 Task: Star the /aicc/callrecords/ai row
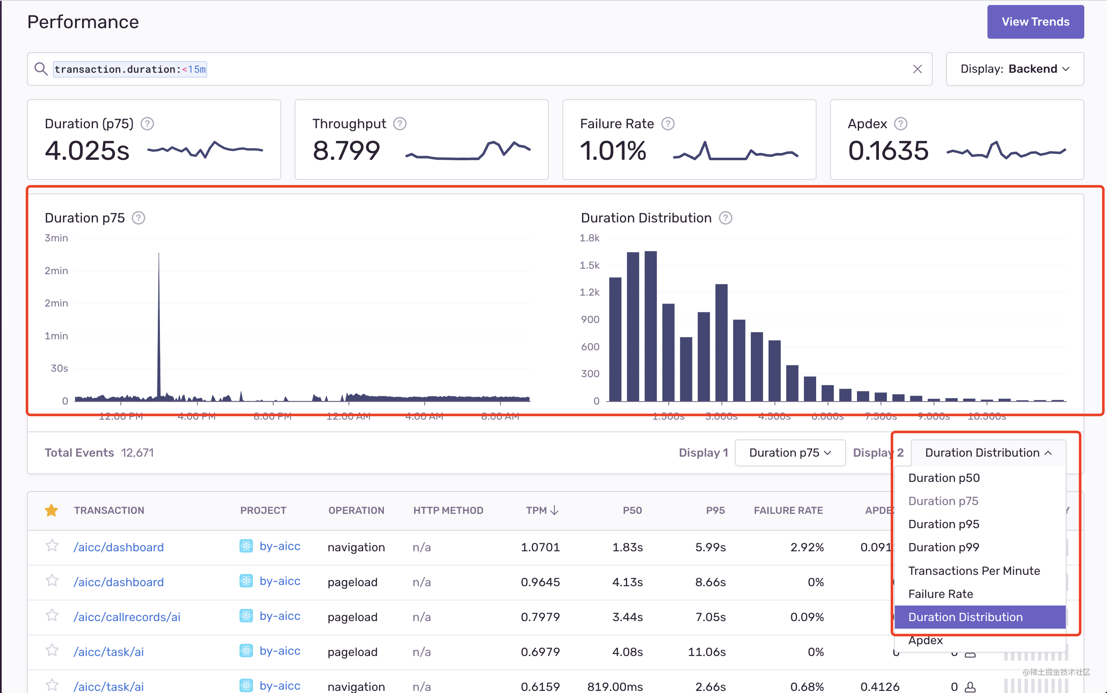click(x=52, y=615)
